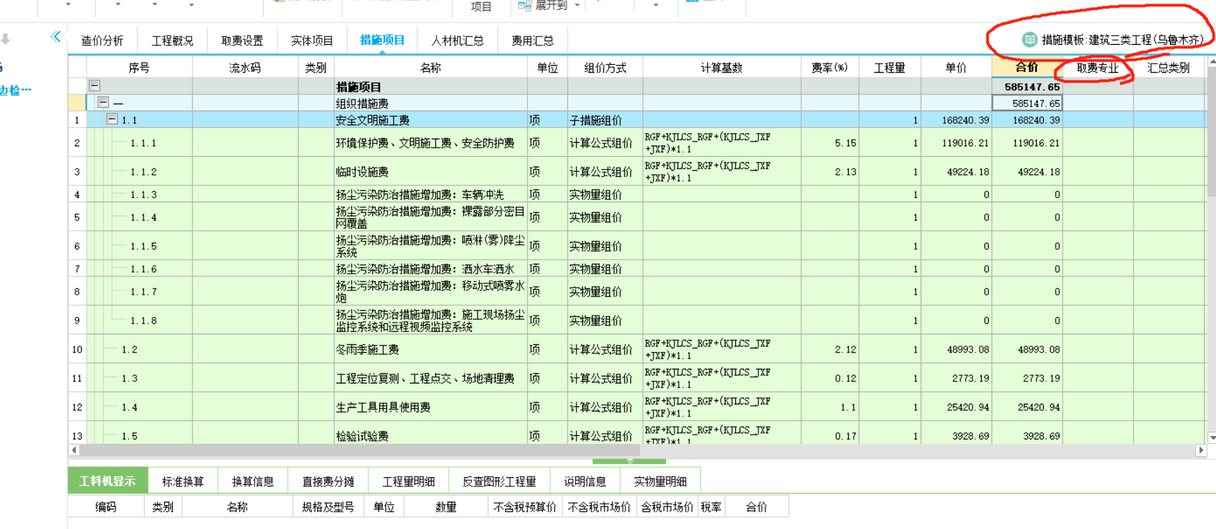
Task: Click the 5.15 rate cell for 环境保护费
Action: 829,143
